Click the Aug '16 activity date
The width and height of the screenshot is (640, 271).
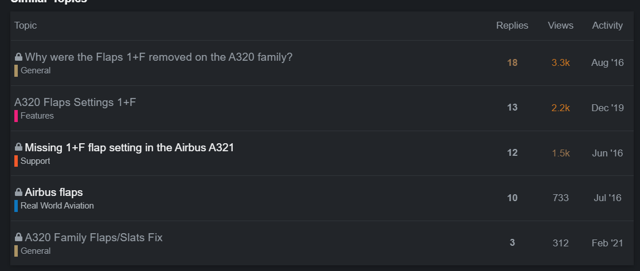pyautogui.click(x=607, y=63)
